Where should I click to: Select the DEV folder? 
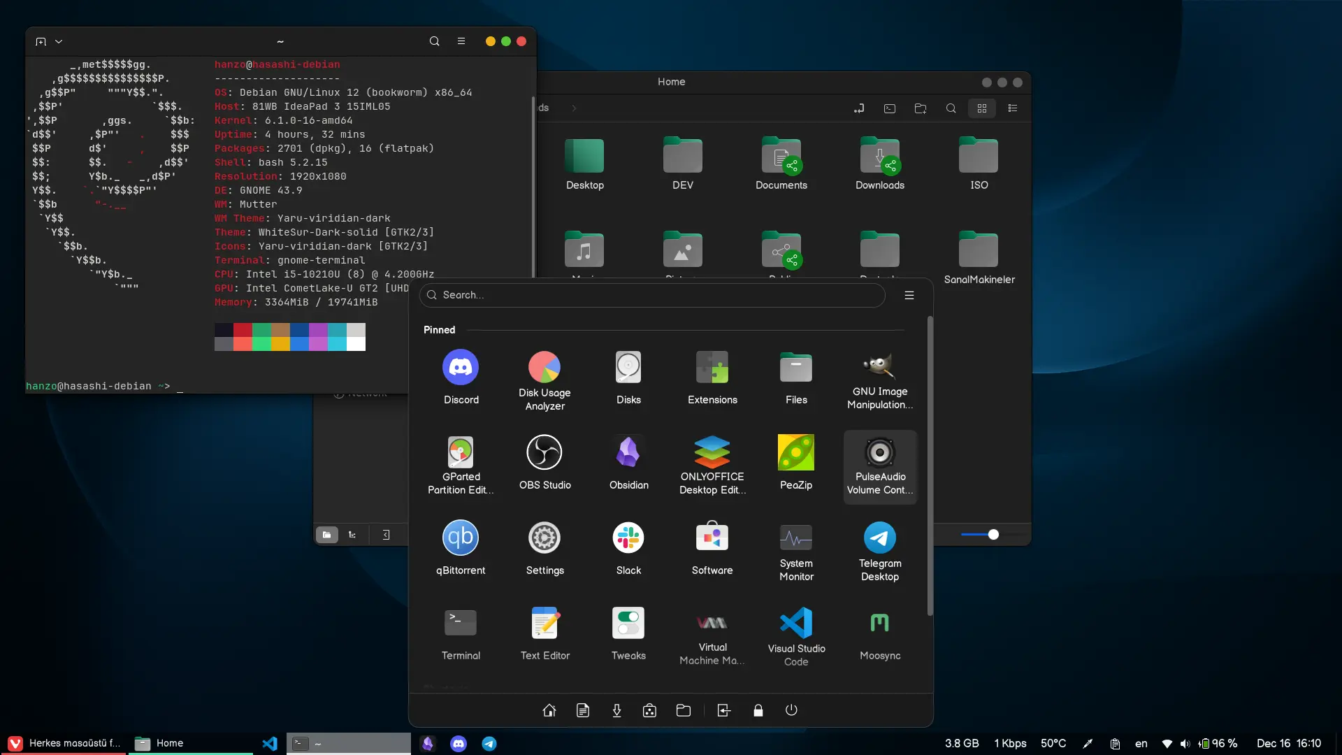pyautogui.click(x=683, y=164)
